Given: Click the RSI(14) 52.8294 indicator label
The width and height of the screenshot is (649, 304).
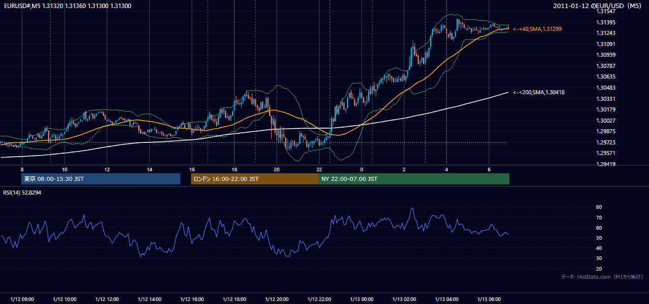Looking at the screenshot, I should pyautogui.click(x=22, y=193).
